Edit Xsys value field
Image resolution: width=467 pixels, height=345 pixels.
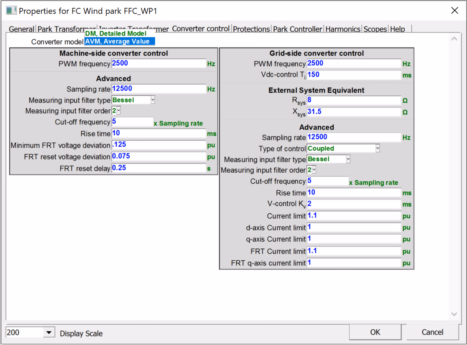354,112
